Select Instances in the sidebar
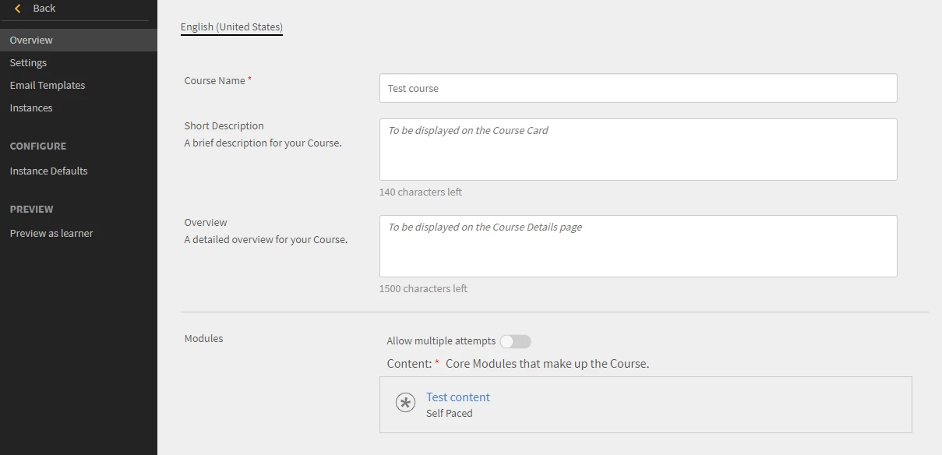This screenshot has width=942, height=455. pos(31,108)
